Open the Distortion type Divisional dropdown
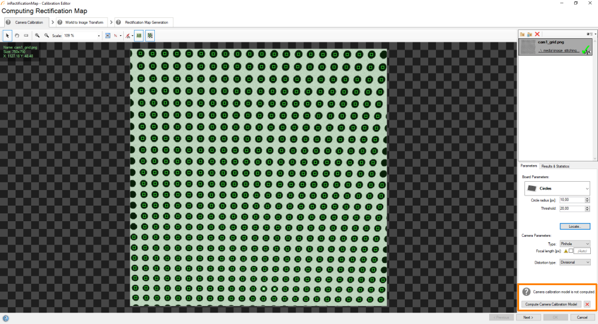This screenshot has height=324, width=598. [x=575, y=262]
